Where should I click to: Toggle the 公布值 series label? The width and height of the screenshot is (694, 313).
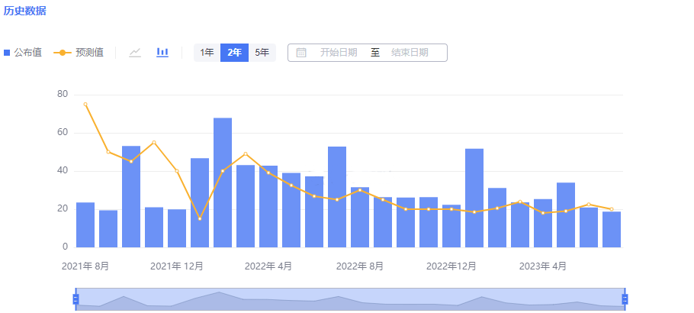[27, 53]
